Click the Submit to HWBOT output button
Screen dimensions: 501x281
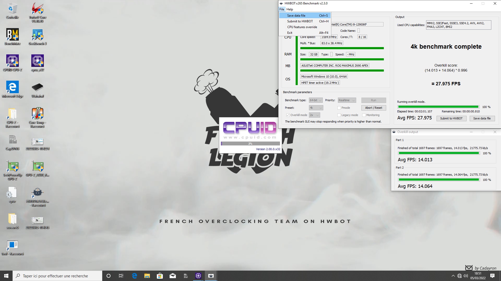pos(451,118)
